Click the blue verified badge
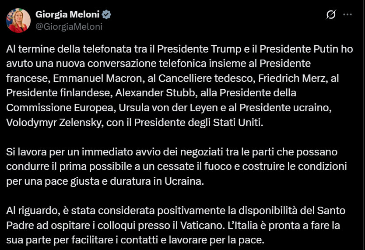Screen dimensions: 365x250 click(107, 14)
